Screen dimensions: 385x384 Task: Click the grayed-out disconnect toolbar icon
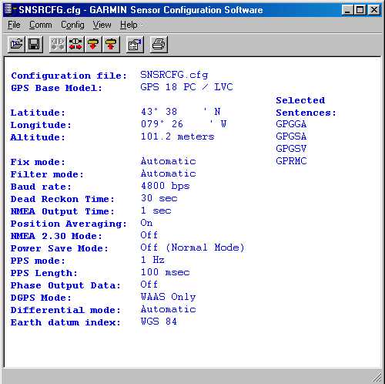coord(58,45)
